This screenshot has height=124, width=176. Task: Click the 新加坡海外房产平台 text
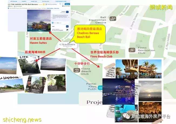point(151,116)
